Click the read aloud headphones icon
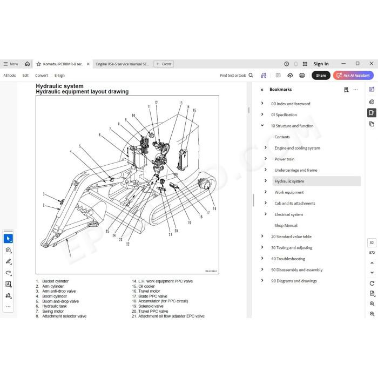 pos(264,76)
